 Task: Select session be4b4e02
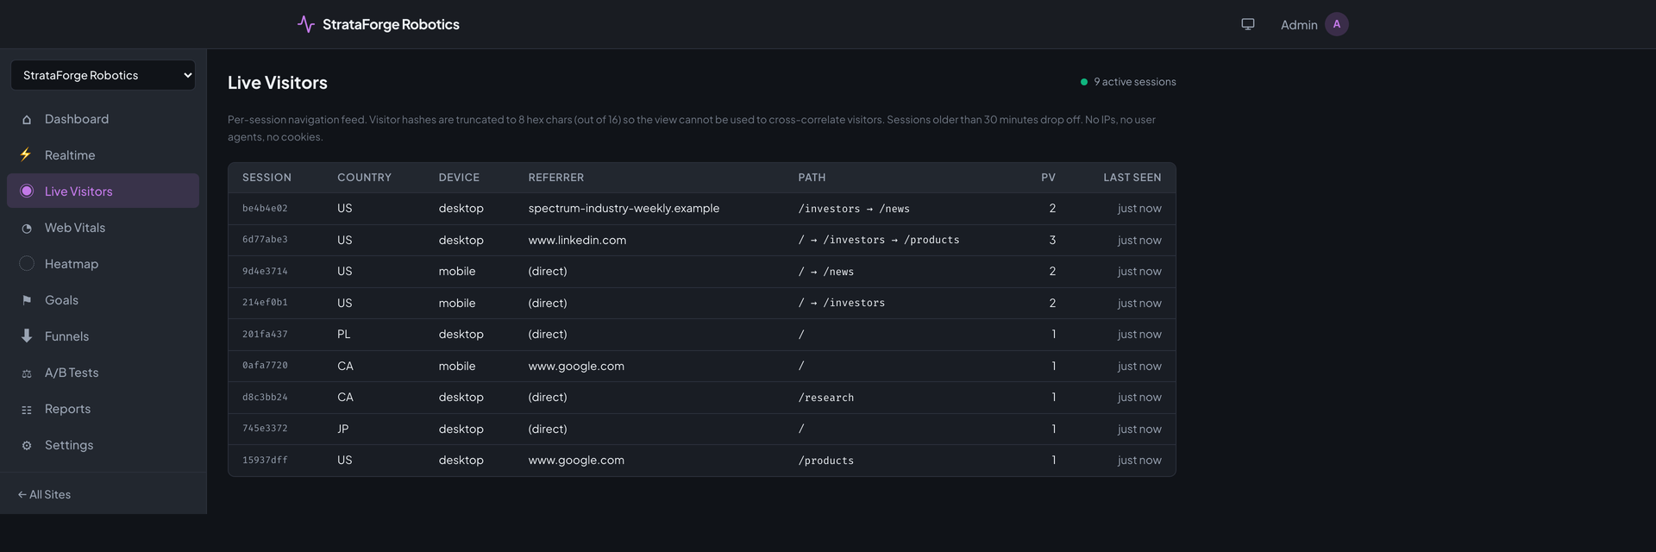[x=265, y=209]
